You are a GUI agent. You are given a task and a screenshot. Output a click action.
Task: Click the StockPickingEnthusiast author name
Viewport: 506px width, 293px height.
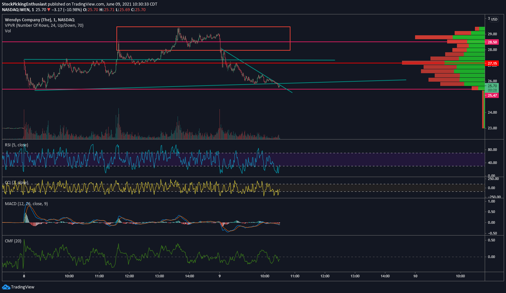click(25, 4)
